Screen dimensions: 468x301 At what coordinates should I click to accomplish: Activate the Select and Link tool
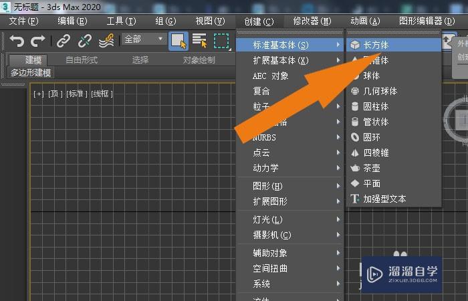click(x=64, y=41)
